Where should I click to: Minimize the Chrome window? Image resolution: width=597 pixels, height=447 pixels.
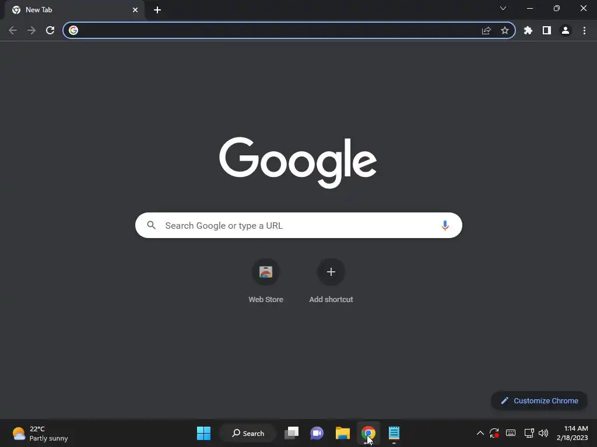[x=529, y=8]
